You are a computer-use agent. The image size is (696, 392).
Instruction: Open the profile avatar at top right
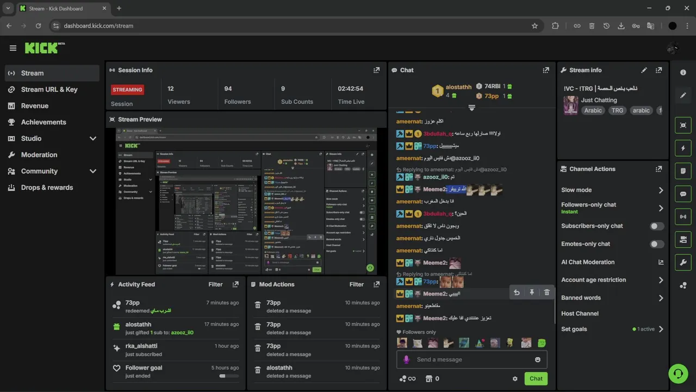coord(673,48)
